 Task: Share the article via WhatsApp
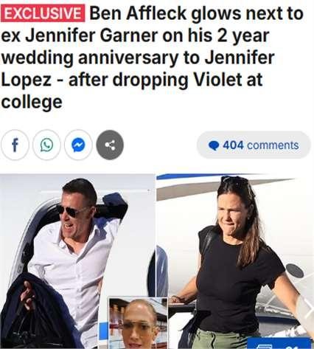[x=46, y=145]
